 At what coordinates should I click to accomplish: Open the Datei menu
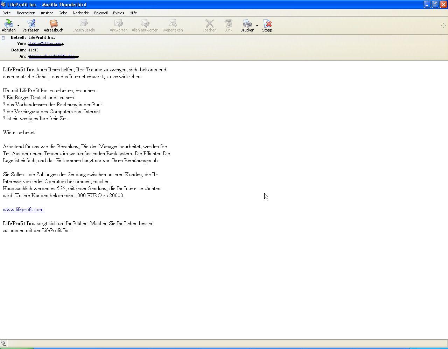coord(7,13)
